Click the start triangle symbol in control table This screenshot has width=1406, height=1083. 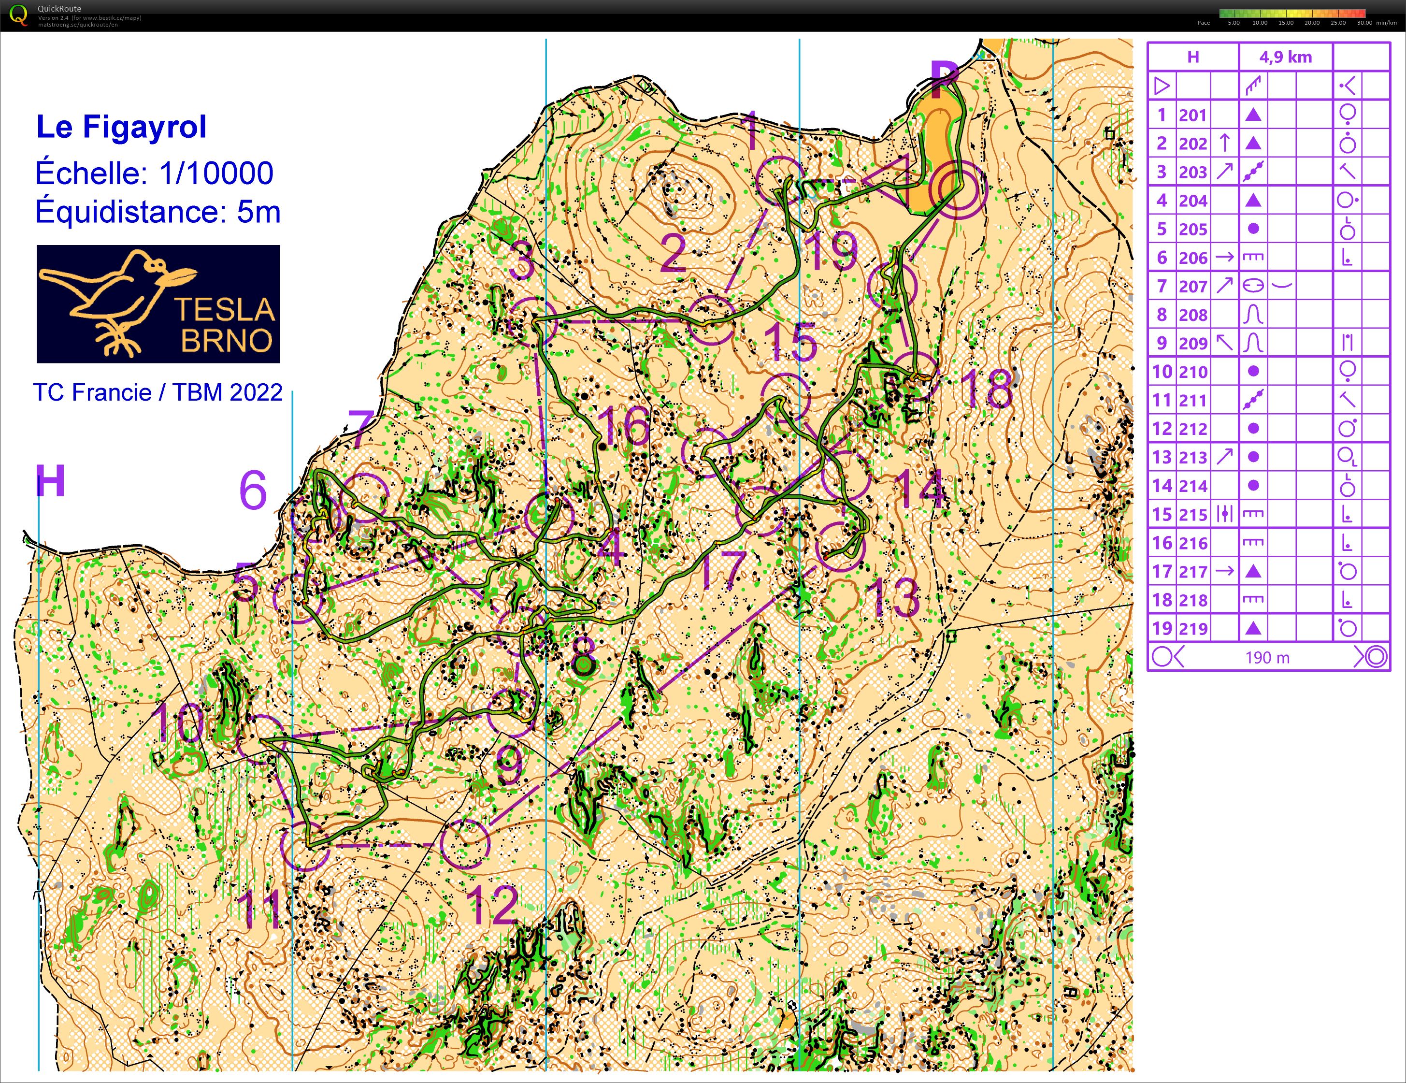click(1162, 86)
